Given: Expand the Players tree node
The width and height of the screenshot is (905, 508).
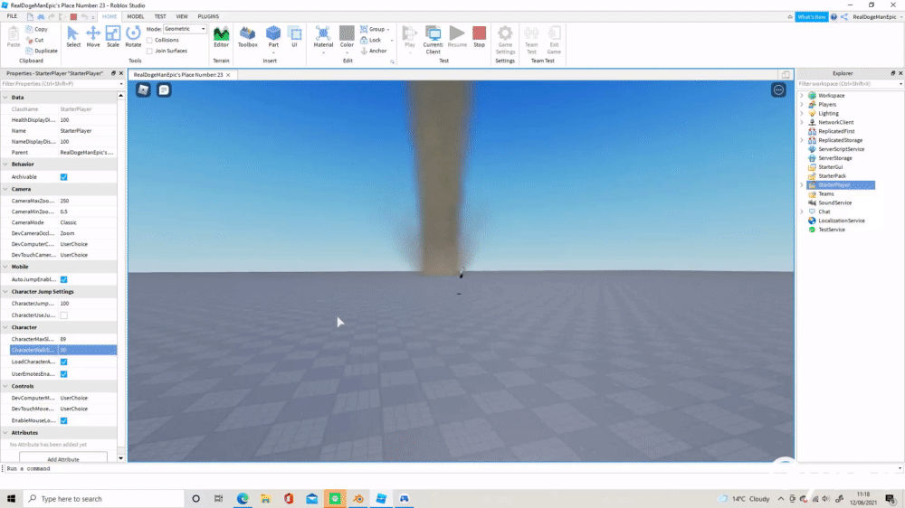Looking at the screenshot, I should click(x=801, y=104).
